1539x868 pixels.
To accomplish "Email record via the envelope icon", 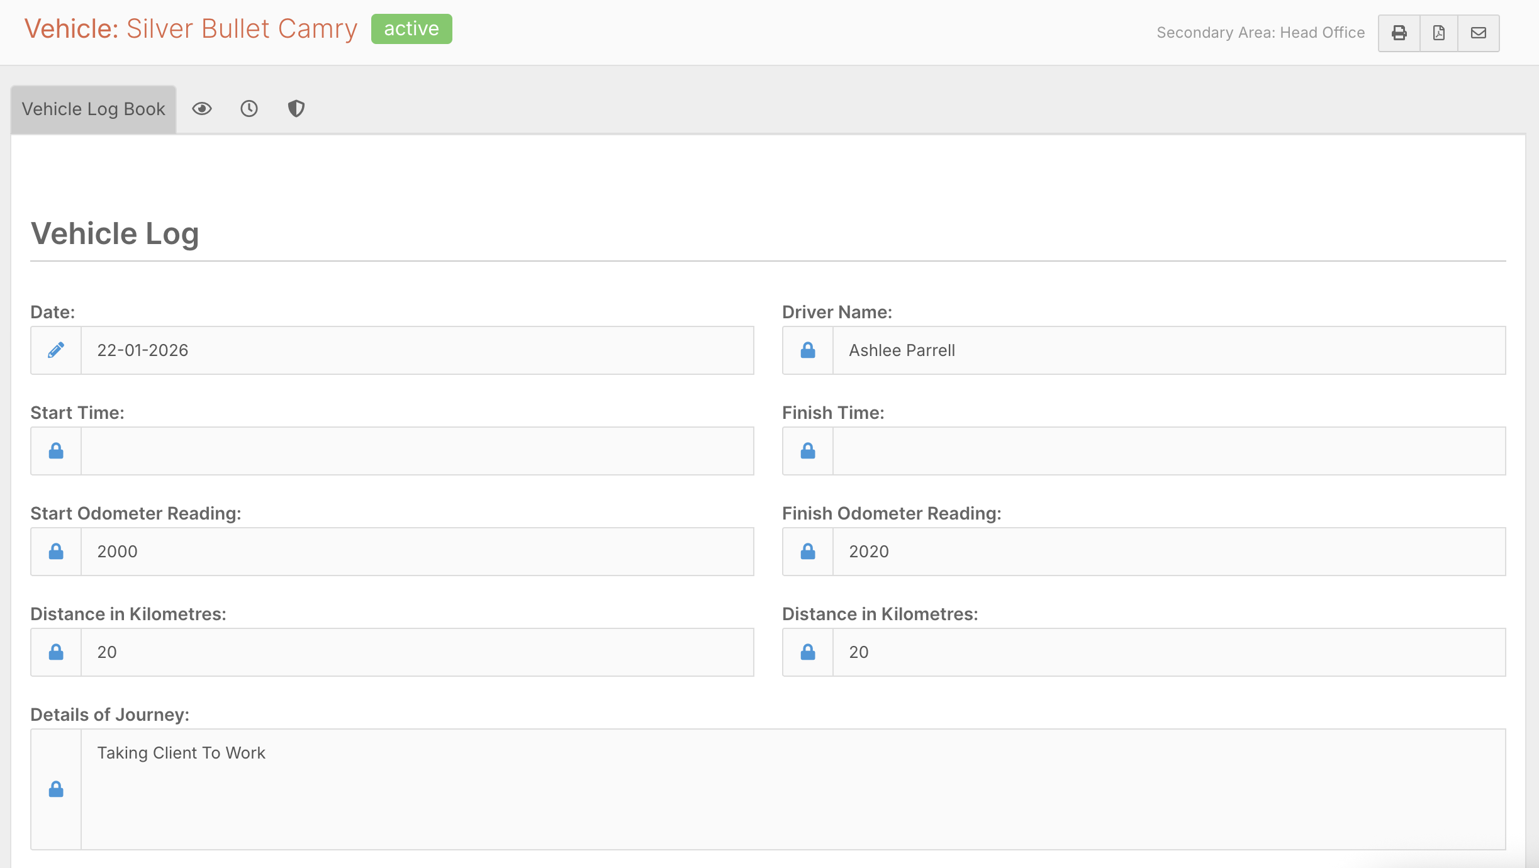I will point(1479,33).
